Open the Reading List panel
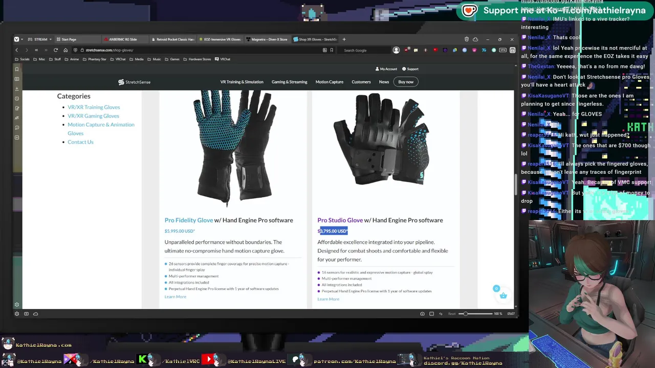Screen dimensions: 655x368 click(17, 79)
